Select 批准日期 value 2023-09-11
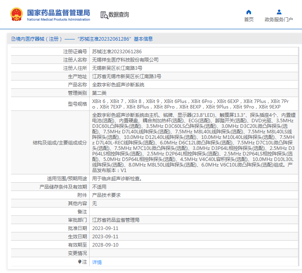 (x=105, y=228)
